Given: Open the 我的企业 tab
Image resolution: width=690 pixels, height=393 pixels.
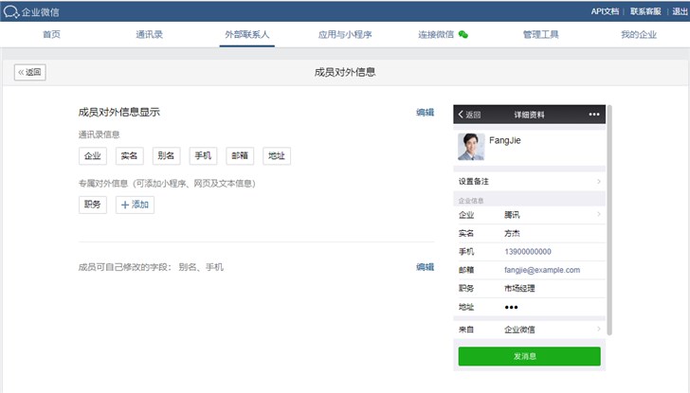Looking at the screenshot, I should [639, 34].
